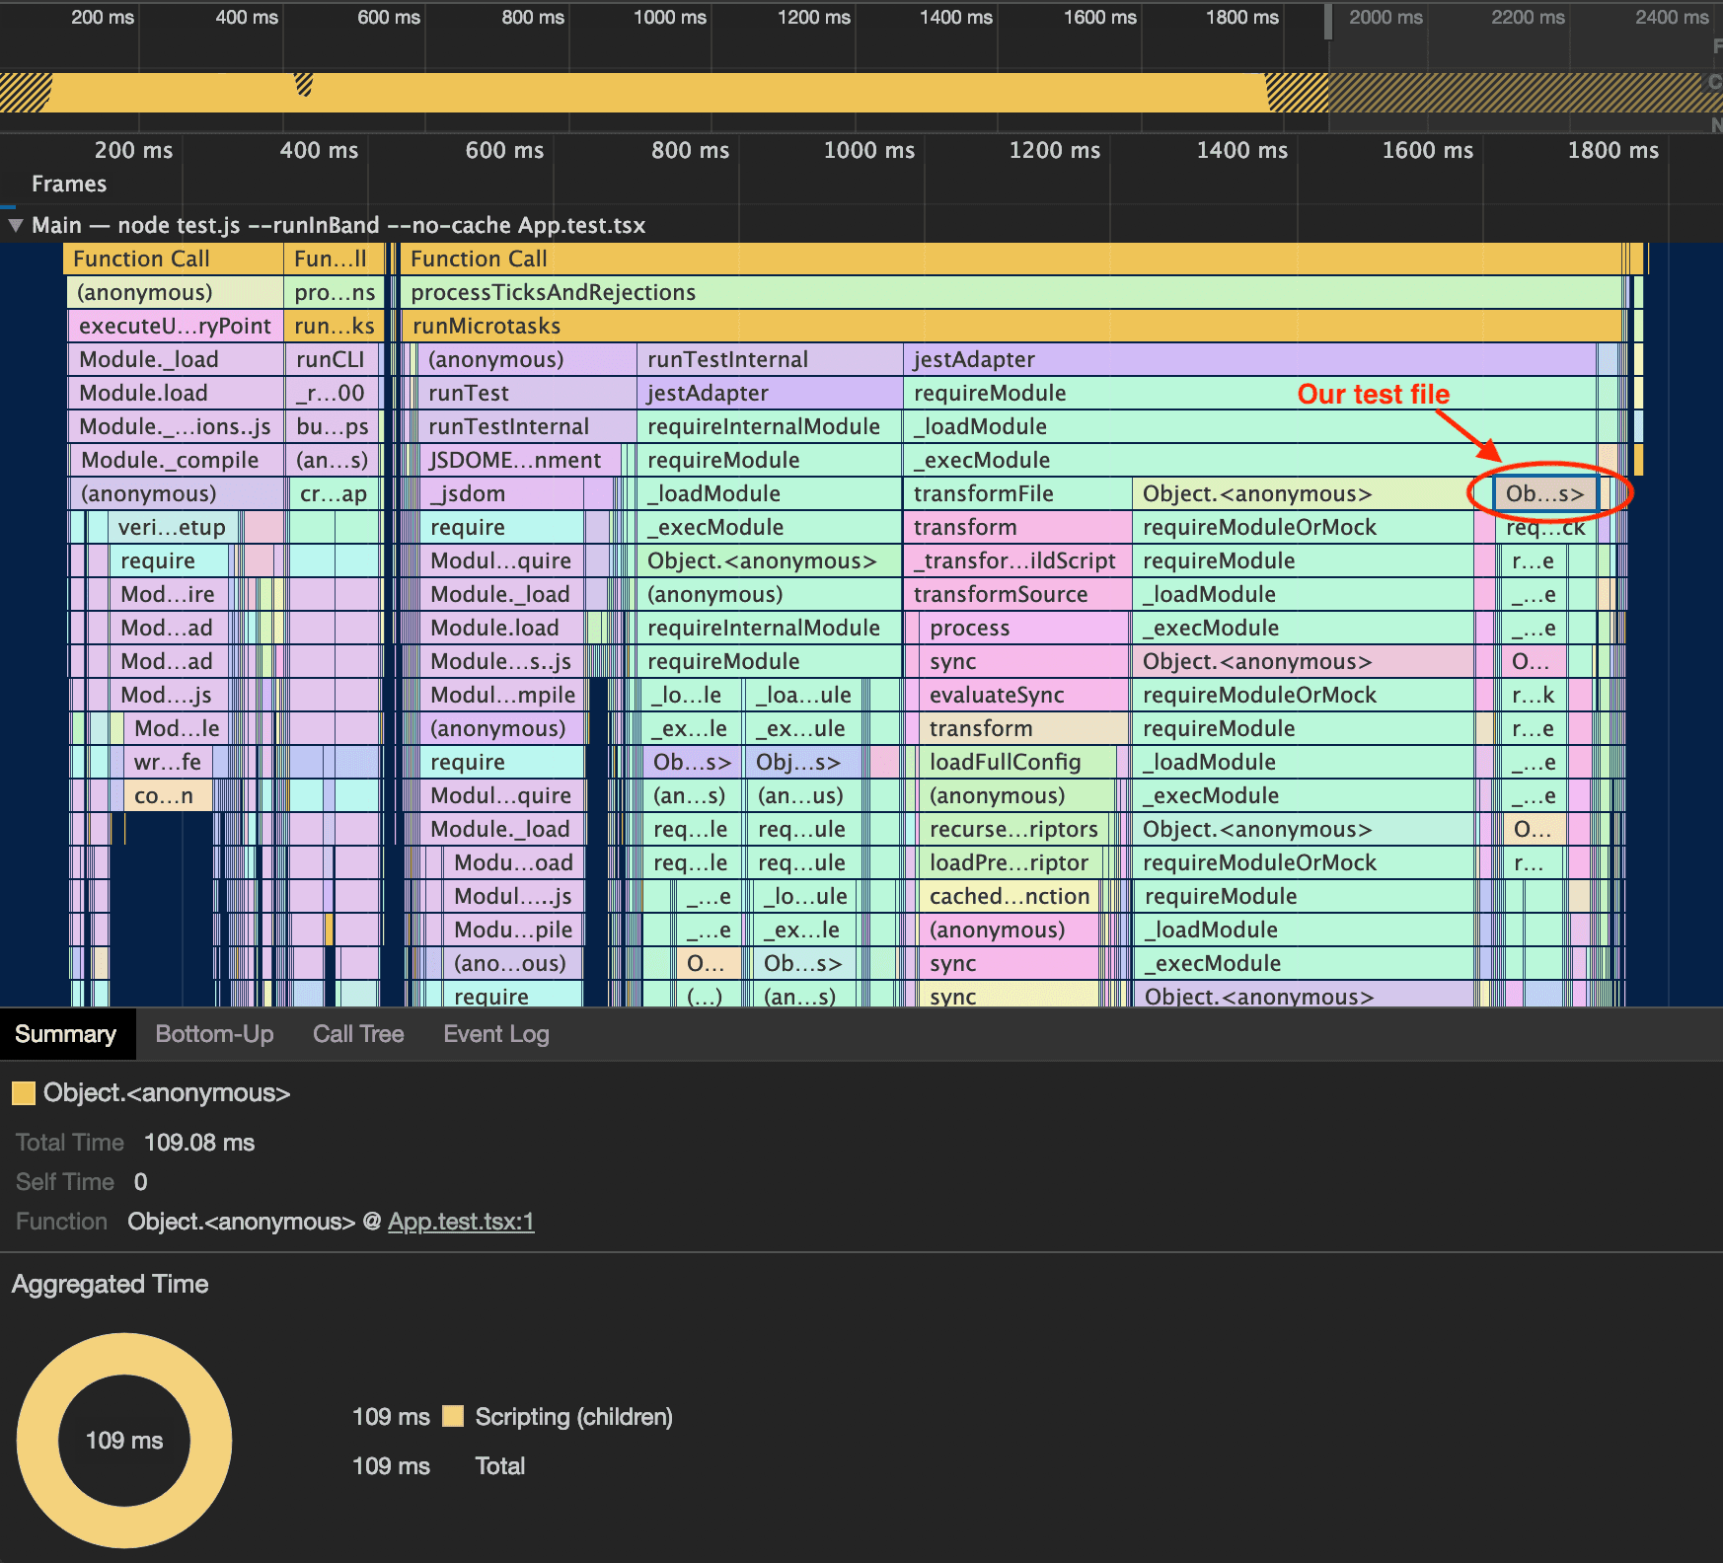Viewport: 1723px width, 1563px height.
Task: Click the runCLI flame block
Action: [331, 360]
